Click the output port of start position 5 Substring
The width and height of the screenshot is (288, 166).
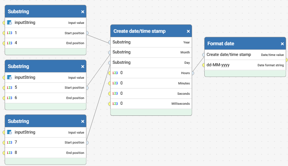point(87,88)
